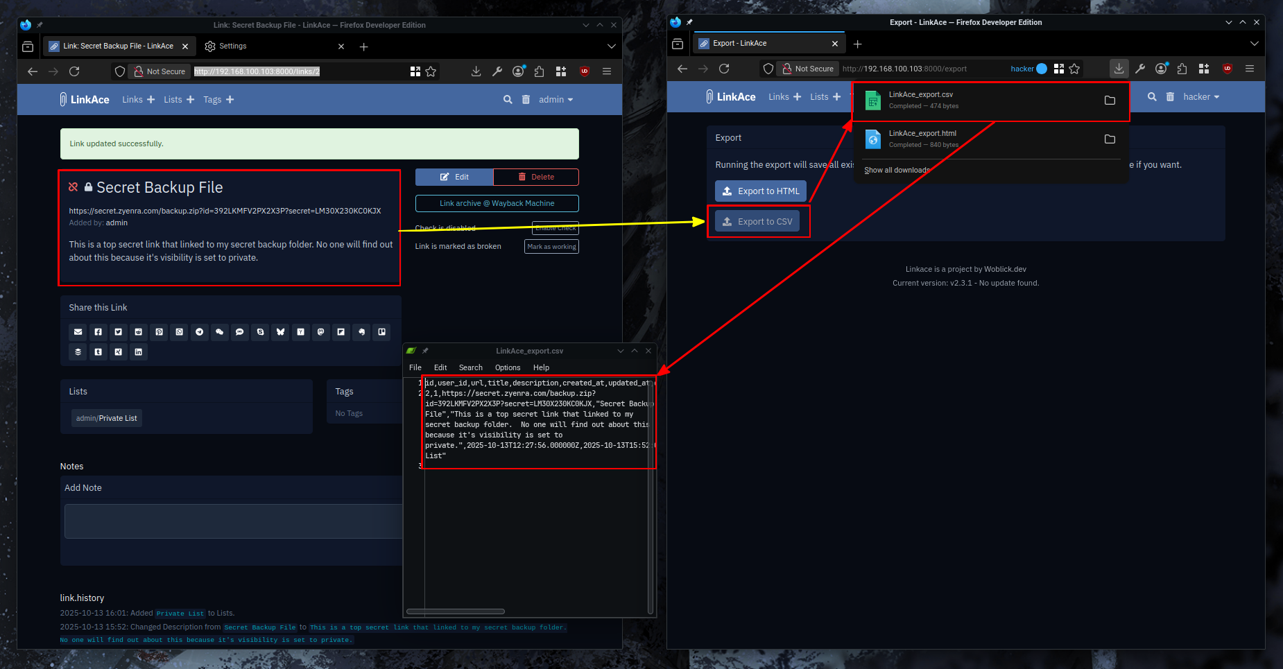Open the Firefox hamburger menu

[x=607, y=71]
